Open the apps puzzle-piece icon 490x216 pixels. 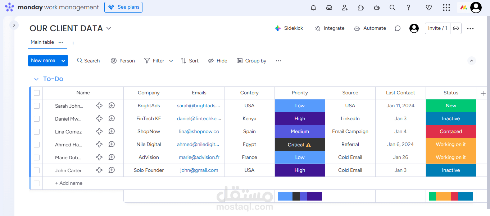click(x=361, y=8)
